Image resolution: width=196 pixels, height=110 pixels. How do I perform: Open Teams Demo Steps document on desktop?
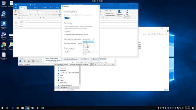pyautogui.click(x=4, y=56)
